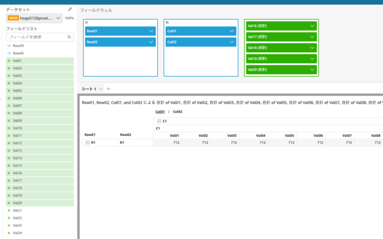Screen dimensions: 383x239
Task: Open Col02 field well menu
Action: click(232, 42)
